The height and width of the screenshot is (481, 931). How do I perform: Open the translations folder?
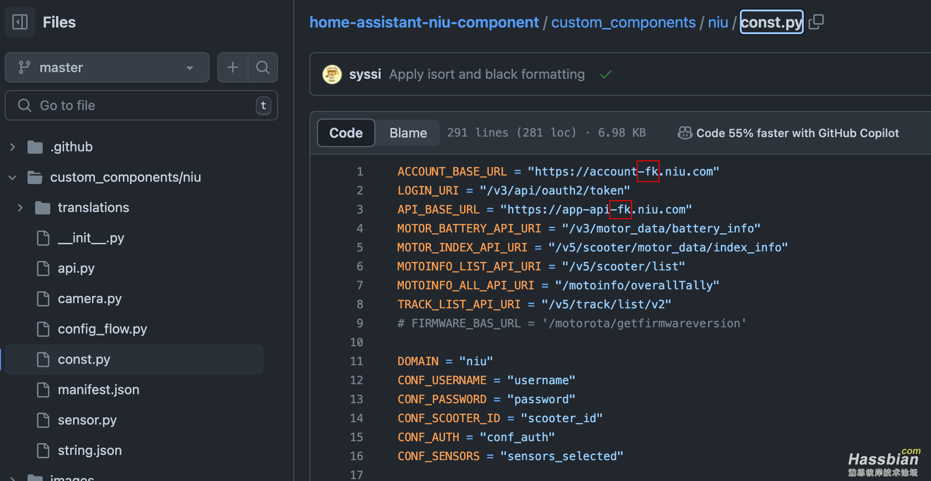93,208
